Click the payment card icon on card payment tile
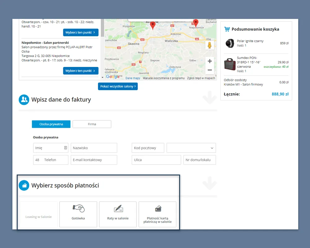Image resolution: width=310 pixels, height=248 pixels. [157, 209]
